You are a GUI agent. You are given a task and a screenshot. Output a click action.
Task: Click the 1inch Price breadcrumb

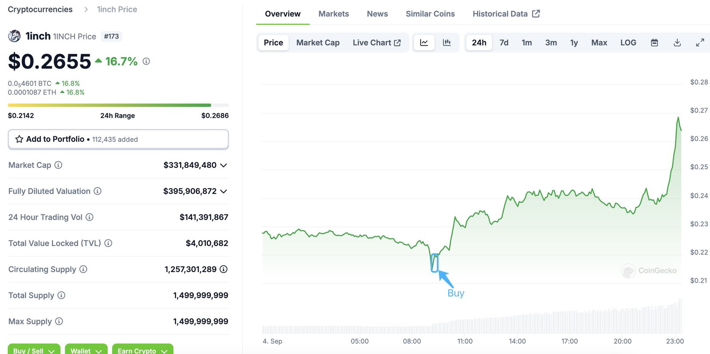pos(117,9)
